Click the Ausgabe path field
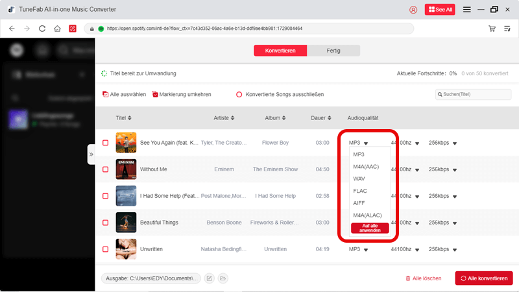 (x=151, y=278)
